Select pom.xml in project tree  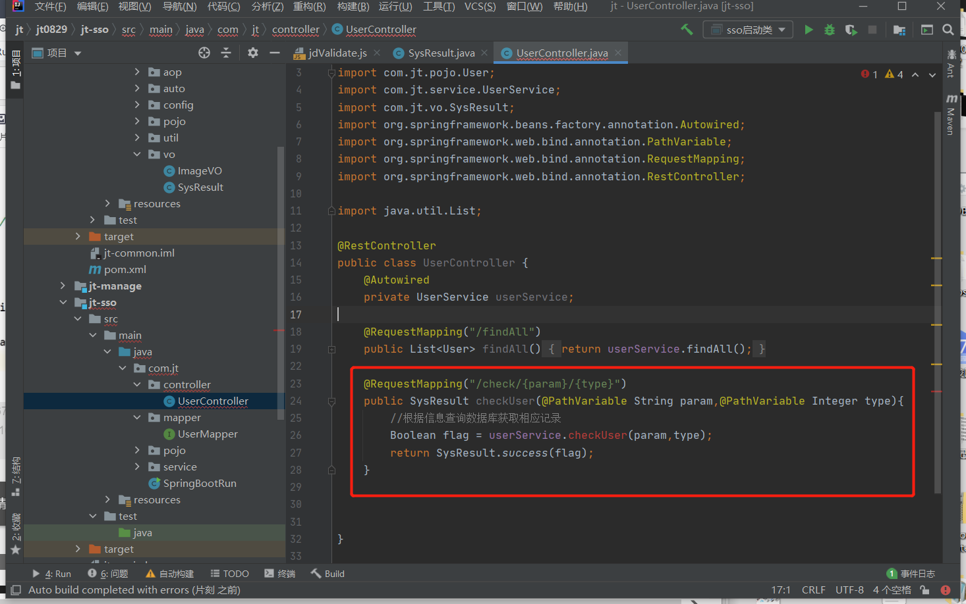tap(125, 269)
